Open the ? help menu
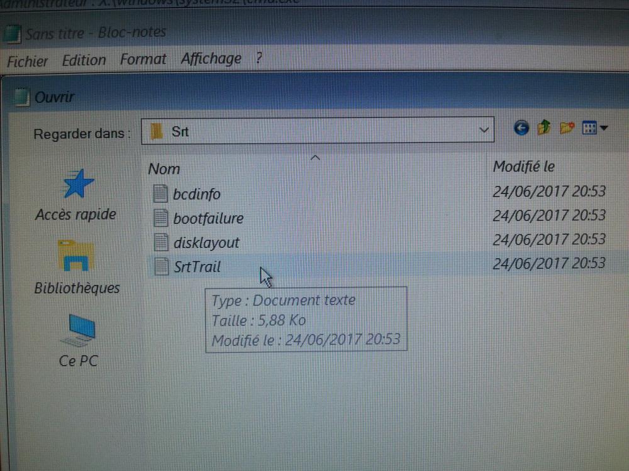Viewport: 629px width, 471px height. [x=259, y=58]
